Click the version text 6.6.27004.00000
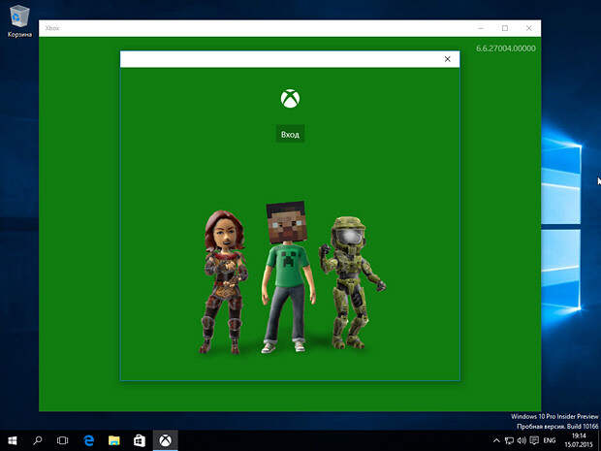Image resolution: width=601 pixels, height=451 pixels. 506,48
